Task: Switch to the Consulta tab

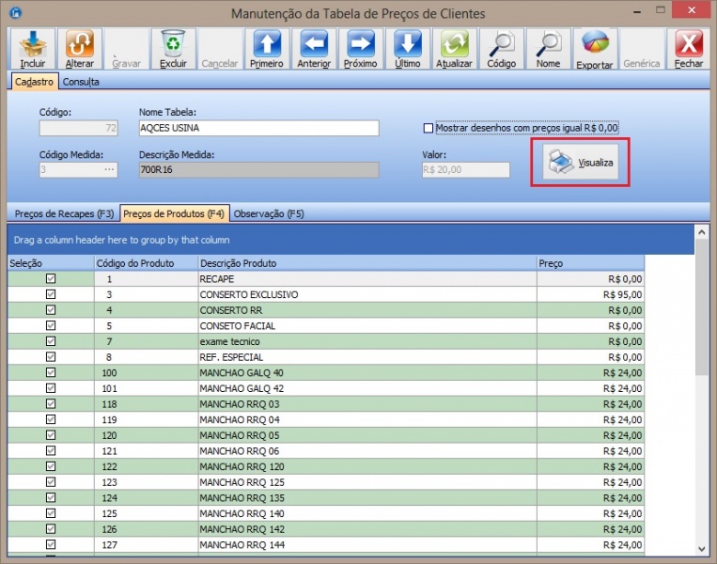Action: (81, 82)
